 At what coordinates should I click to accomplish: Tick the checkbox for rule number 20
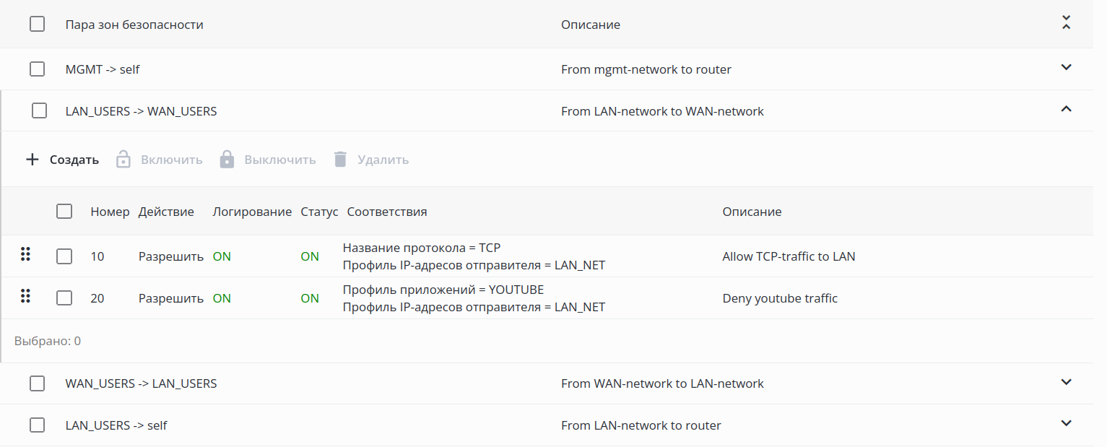click(64, 298)
